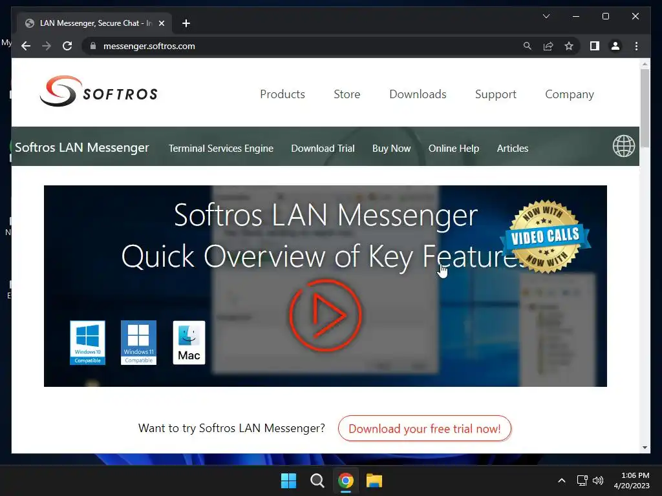Reload the current page
This screenshot has width=662, height=496.
[x=67, y=46]
